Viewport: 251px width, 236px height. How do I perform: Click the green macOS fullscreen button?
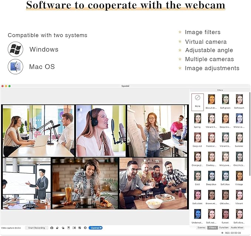coord(10,86)
